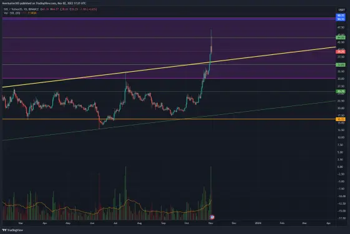350x234 pixels.
Task: Click the SOL / TetherUS symbol title
Action: pos(21,9)
